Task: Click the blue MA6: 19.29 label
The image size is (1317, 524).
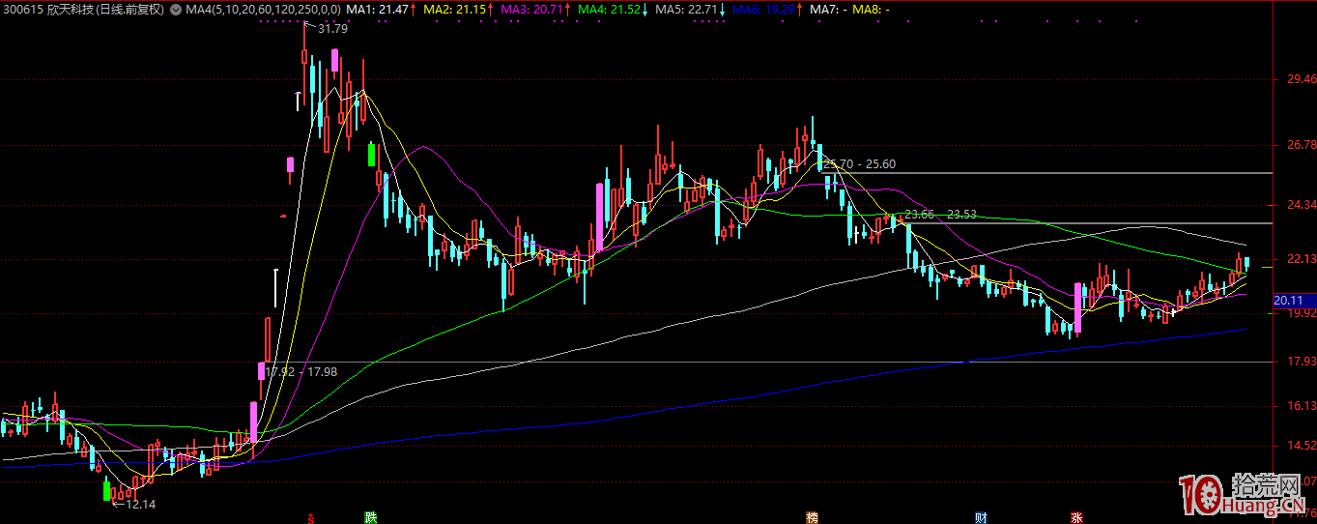Action: tap(763, 9)
